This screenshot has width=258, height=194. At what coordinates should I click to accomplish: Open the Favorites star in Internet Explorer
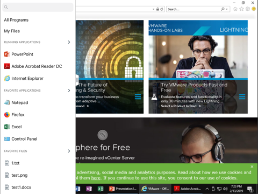click(x=241, y=9)
